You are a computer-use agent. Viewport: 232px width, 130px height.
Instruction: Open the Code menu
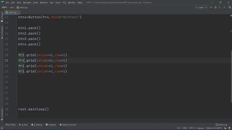(x=36, y=3)
